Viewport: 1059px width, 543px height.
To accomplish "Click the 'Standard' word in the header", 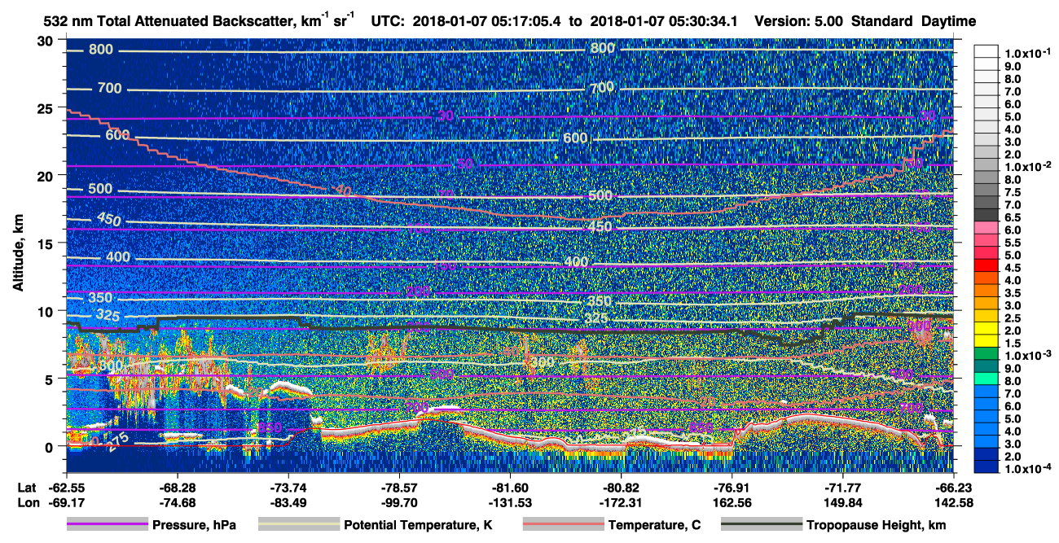I will 883,21.
